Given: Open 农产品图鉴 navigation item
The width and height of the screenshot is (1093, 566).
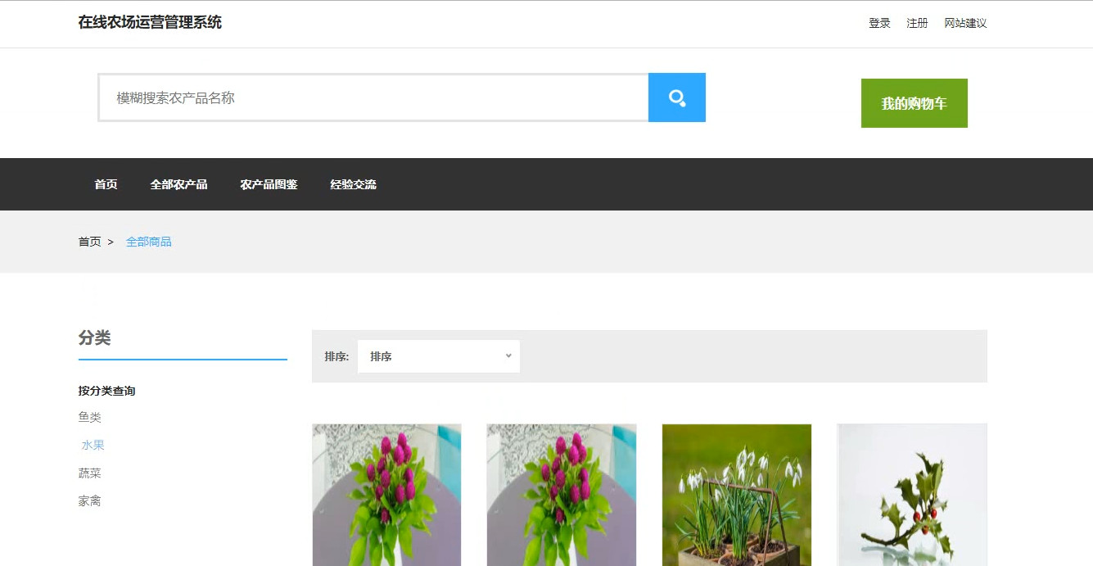Looking at the screenshot, I should (269, 184).
